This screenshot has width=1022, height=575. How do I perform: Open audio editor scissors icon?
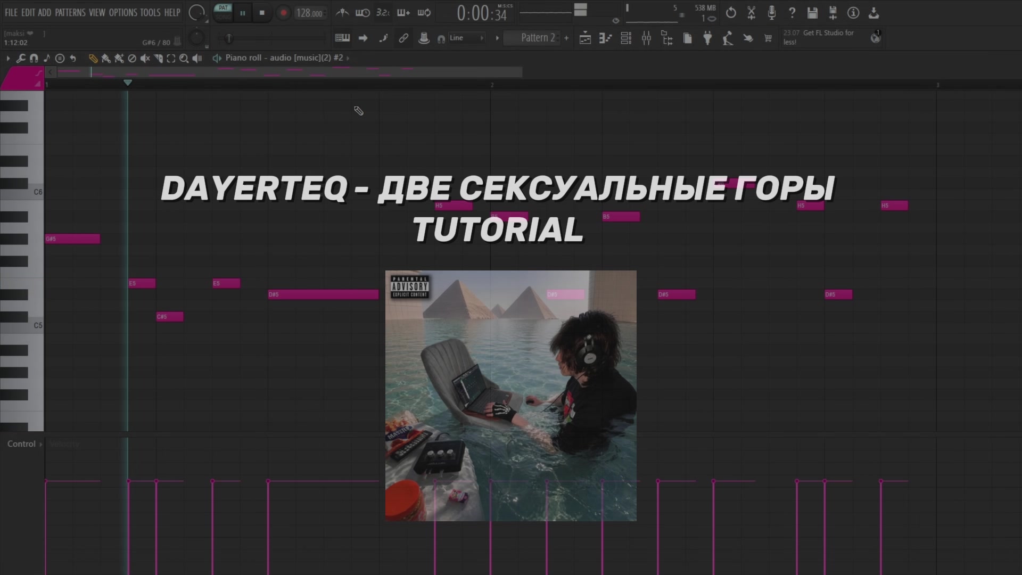point(751,13)
